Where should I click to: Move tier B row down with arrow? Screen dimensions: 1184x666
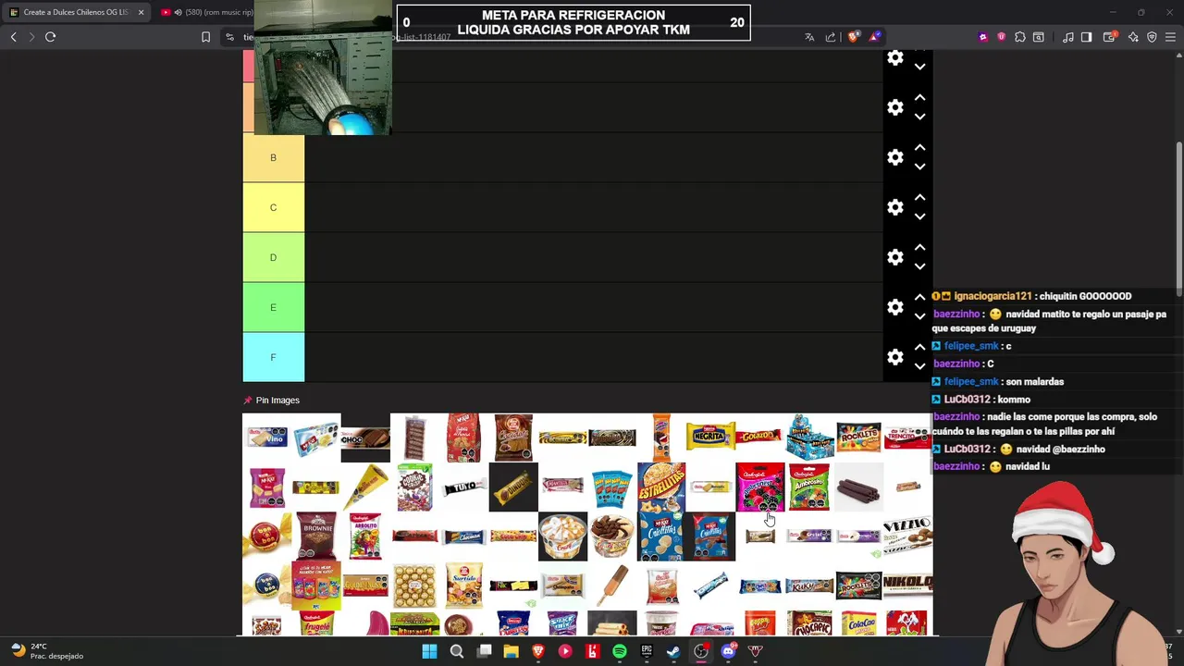point(919,166)
